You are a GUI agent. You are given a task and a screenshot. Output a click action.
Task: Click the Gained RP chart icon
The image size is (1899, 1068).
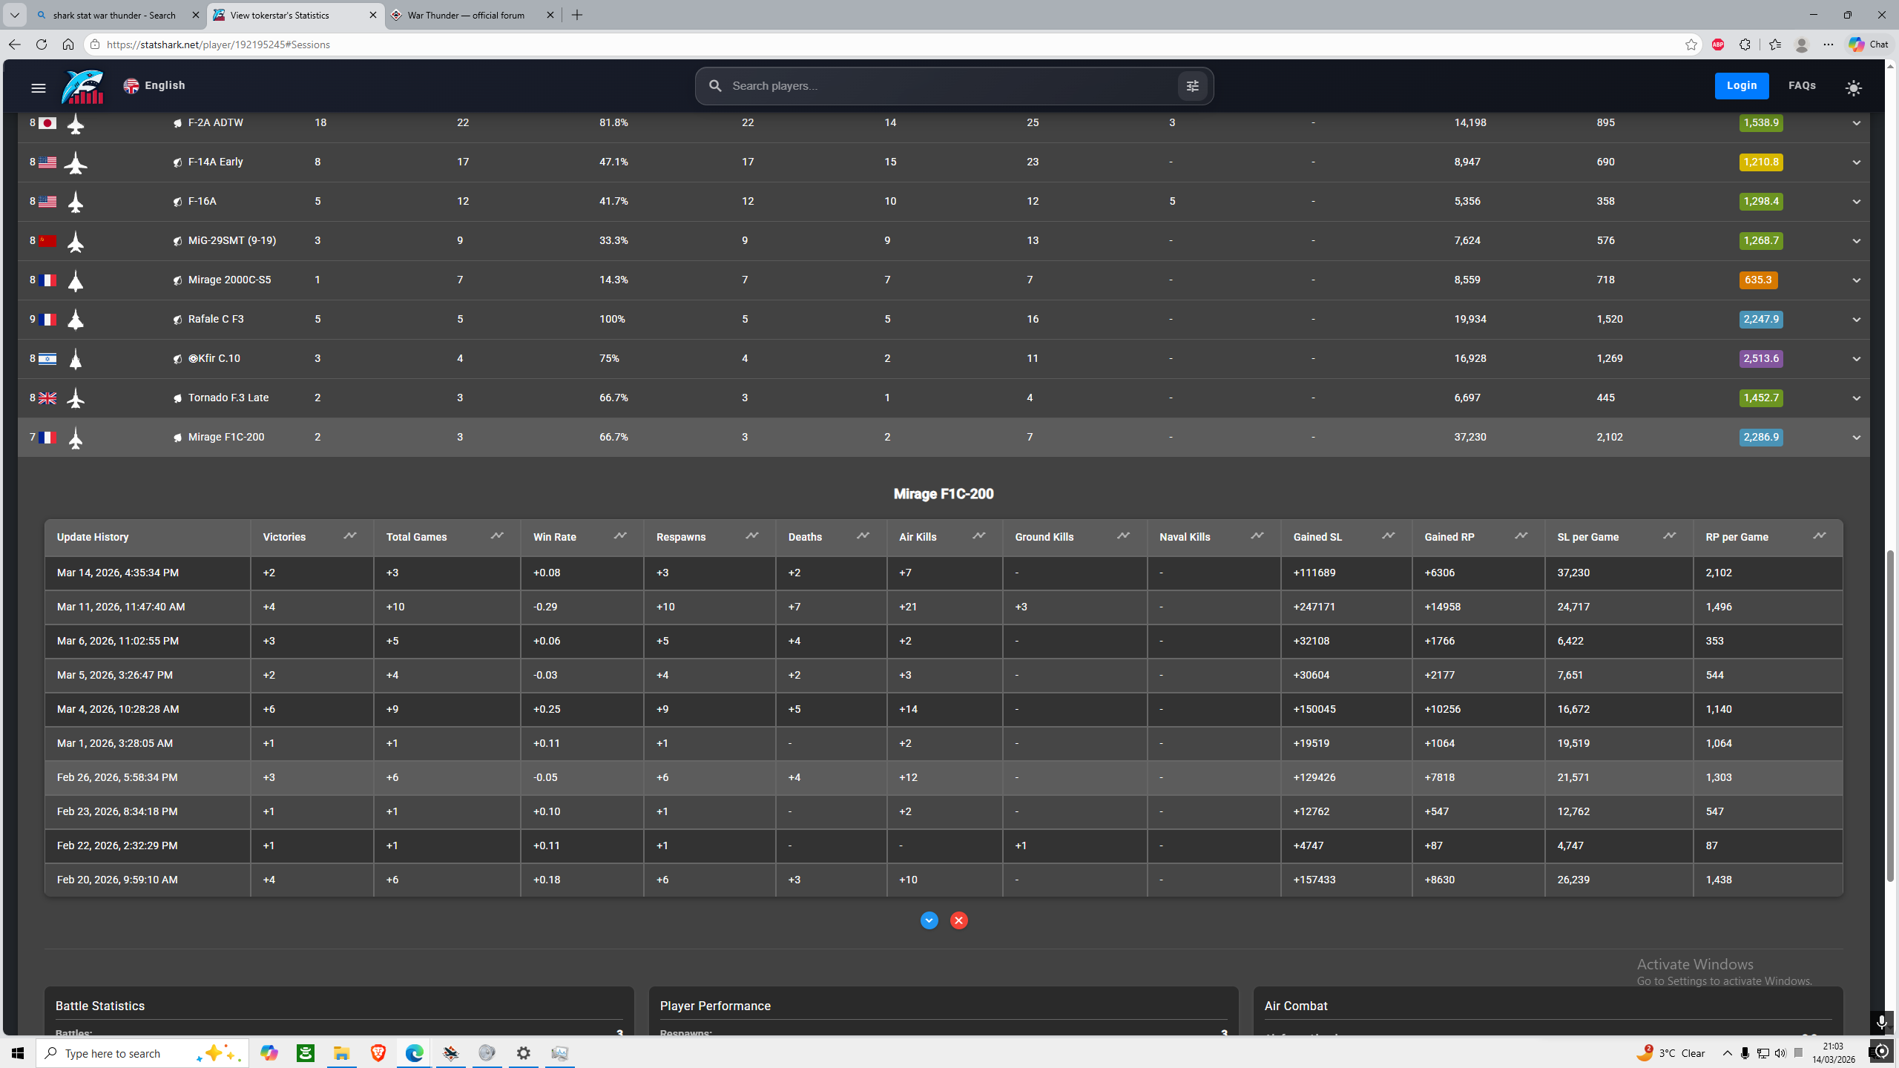click(x=1521, y=536)
